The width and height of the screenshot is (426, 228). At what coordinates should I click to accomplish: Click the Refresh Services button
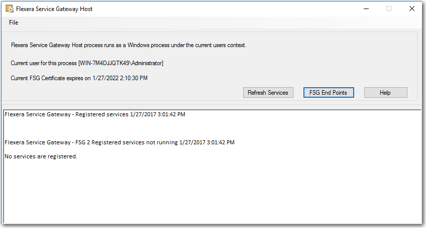click(268, 92)
